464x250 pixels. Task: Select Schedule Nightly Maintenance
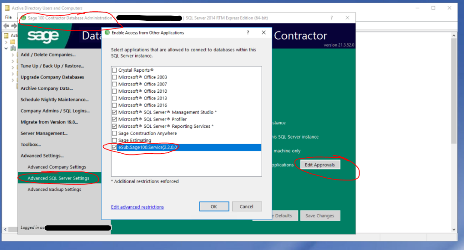[x=54, y=100]
